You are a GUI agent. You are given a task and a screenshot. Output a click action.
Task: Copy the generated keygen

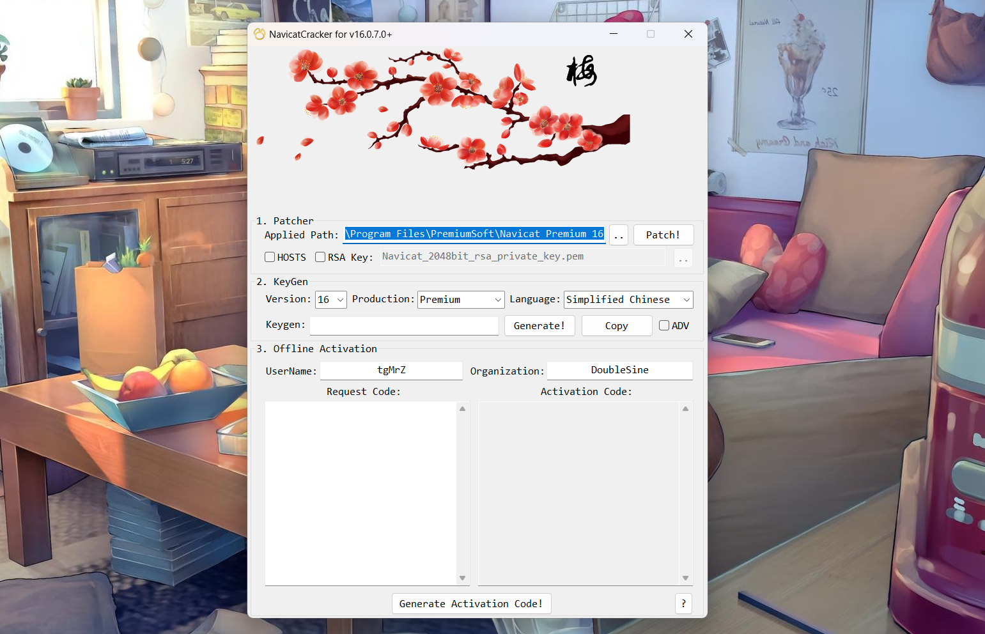point(617,326)
